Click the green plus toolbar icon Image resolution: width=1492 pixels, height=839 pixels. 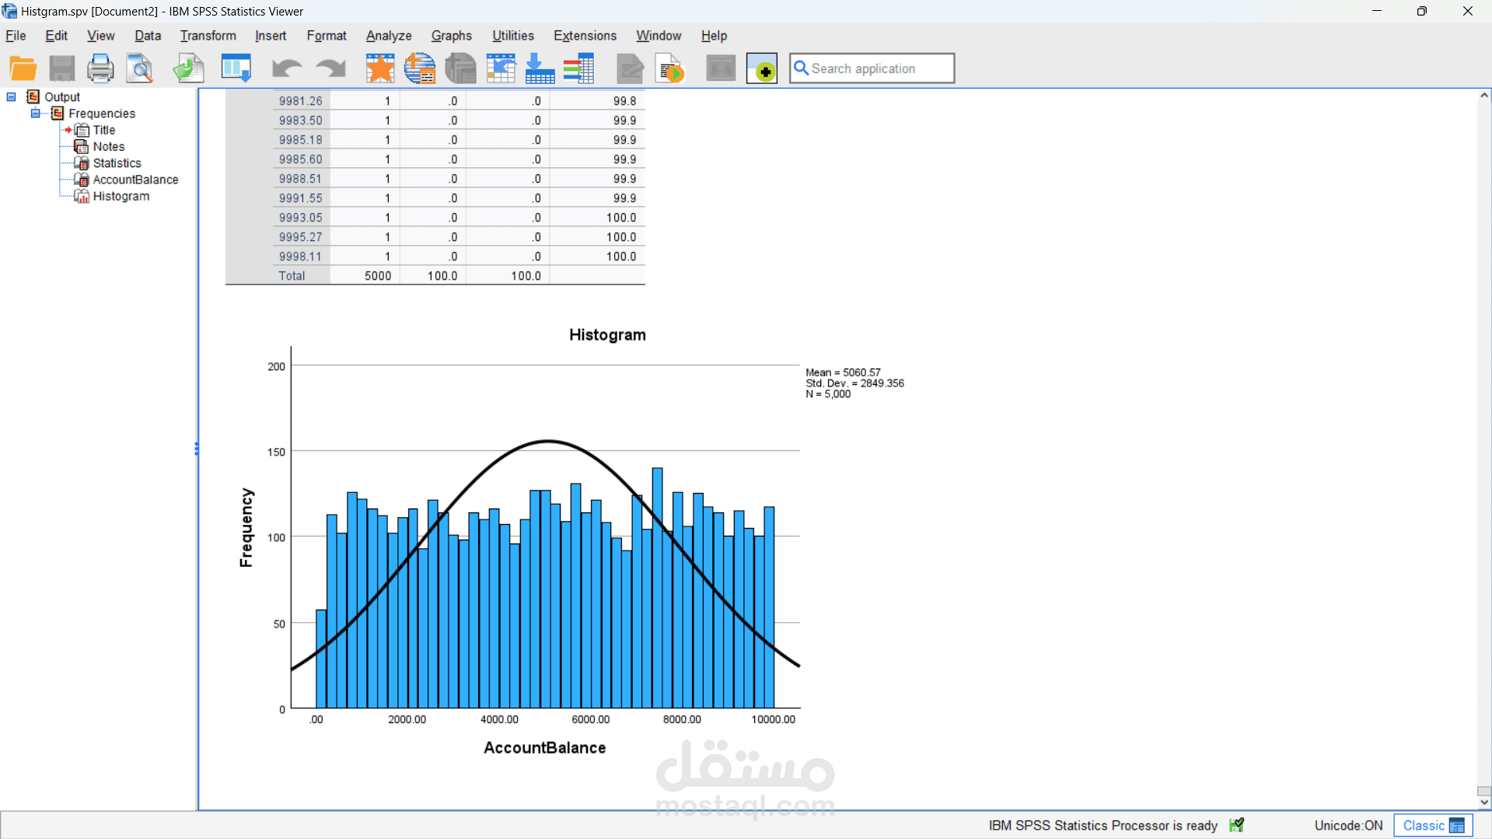point(762,68)
